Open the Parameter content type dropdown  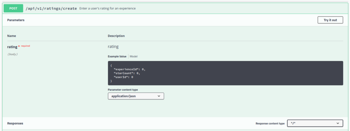pyautogui.click(x=136, y=96)
